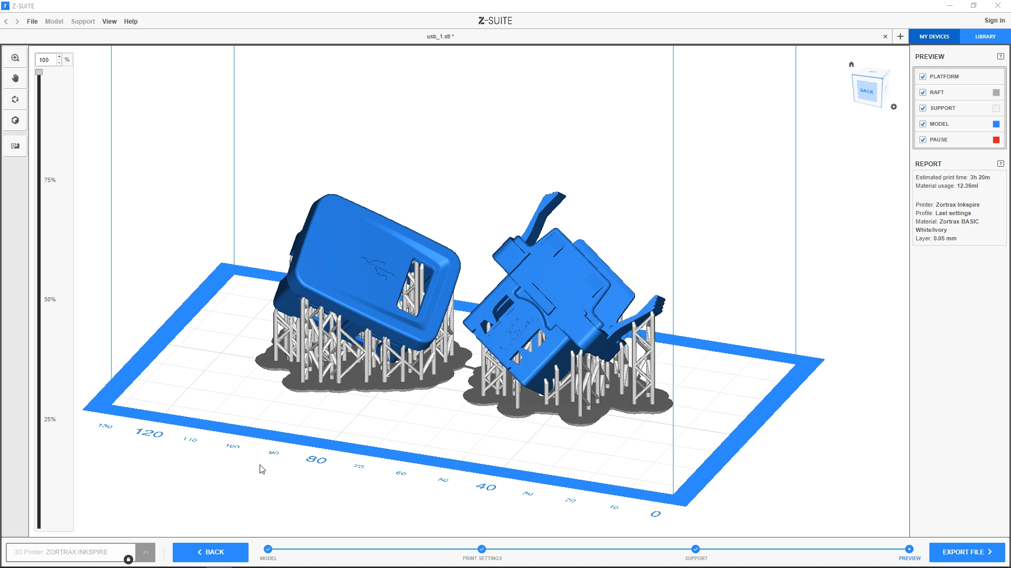Open view cube settings gear
This screenshot has height=568, width=1011.
[x=894, y=107]
